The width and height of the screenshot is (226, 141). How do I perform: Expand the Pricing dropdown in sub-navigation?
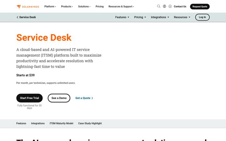pyautogui.click(x=140, y=17)
